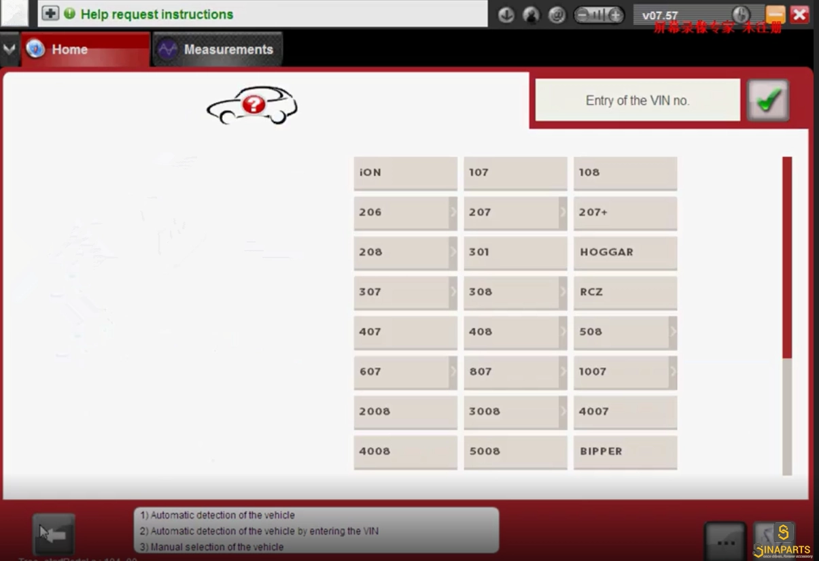
Task: Select the 2008 vehicle model
Action: (405, 412)
